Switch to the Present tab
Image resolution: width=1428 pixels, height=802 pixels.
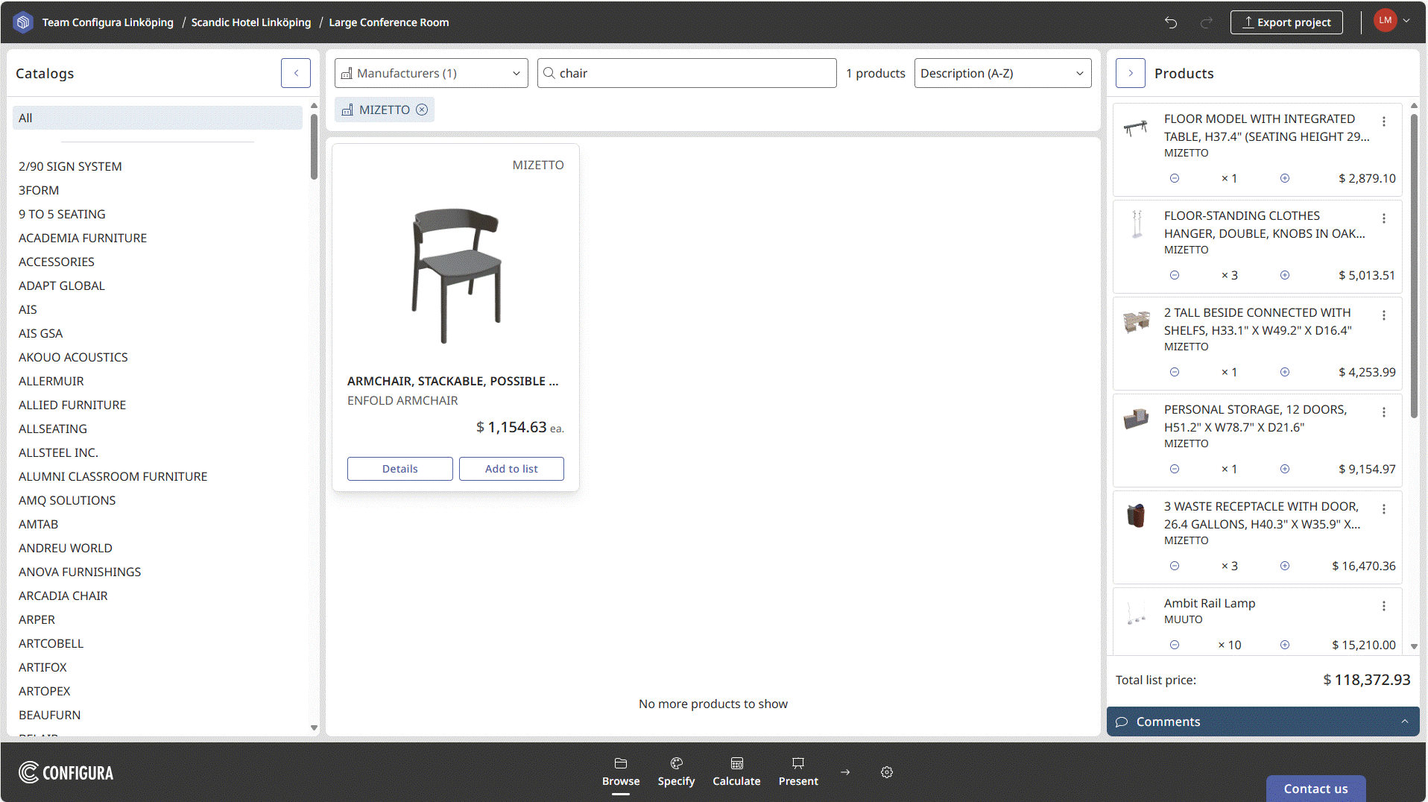pos(798,772)
